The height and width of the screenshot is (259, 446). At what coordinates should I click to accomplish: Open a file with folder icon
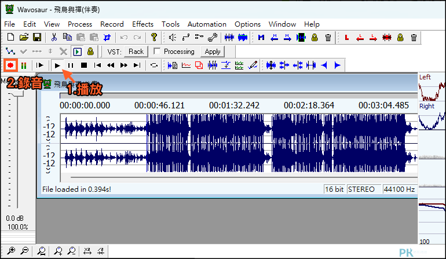[x=24, y=37]
